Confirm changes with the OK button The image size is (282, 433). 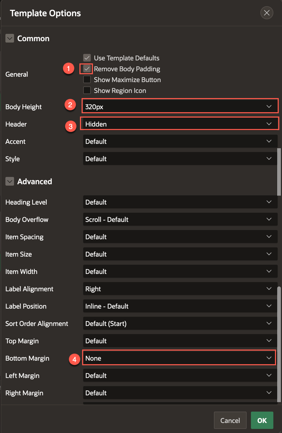pyautogui.click(x=262, y=420)
